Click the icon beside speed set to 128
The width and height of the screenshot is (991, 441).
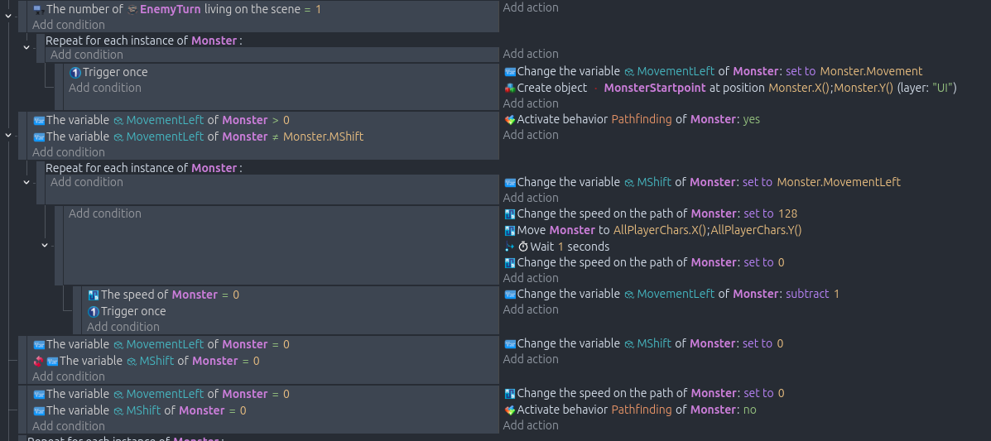pyautogui.click(x=510, y=214)
